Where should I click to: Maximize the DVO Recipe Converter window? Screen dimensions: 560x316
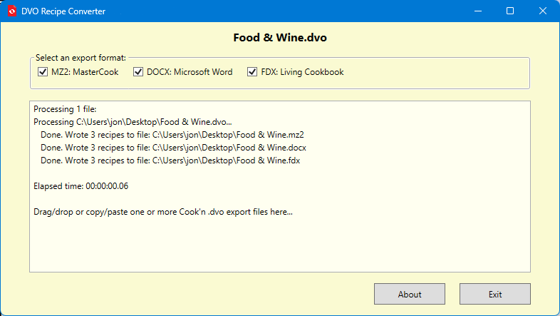pyautogui.click(x=510, y=11)
